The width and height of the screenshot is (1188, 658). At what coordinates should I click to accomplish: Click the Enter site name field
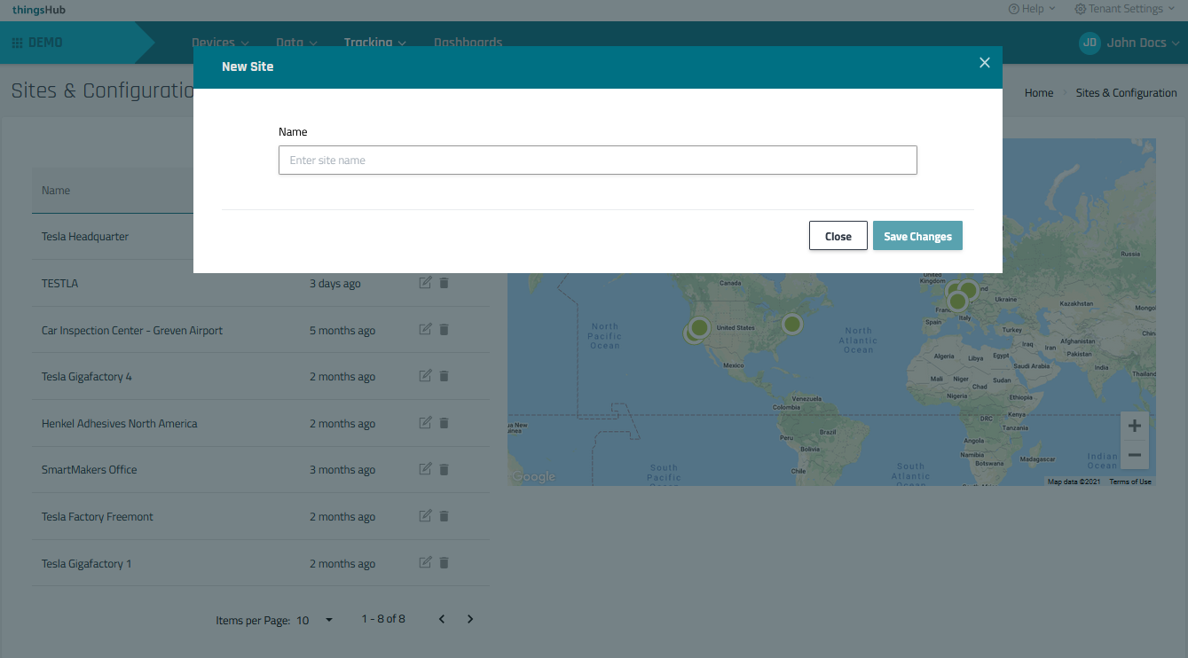597,161
